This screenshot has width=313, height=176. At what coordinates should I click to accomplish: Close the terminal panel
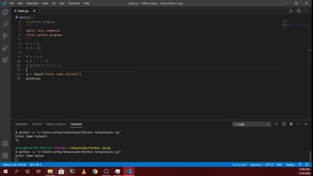click(306, 124)
